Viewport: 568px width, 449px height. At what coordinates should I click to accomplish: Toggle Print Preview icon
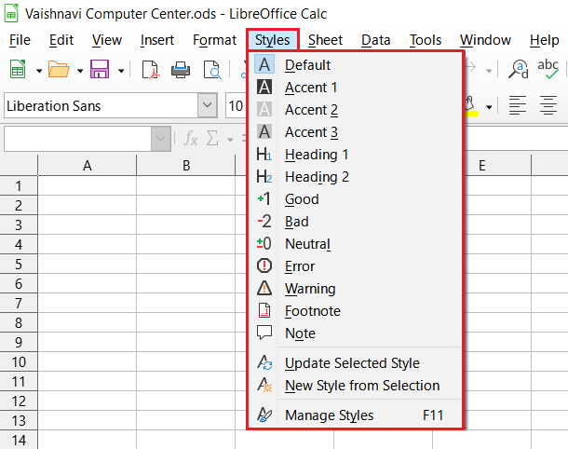pos(212,69)
